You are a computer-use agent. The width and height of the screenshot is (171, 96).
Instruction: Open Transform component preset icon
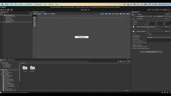pyautogui.click(x=168, y=19)
